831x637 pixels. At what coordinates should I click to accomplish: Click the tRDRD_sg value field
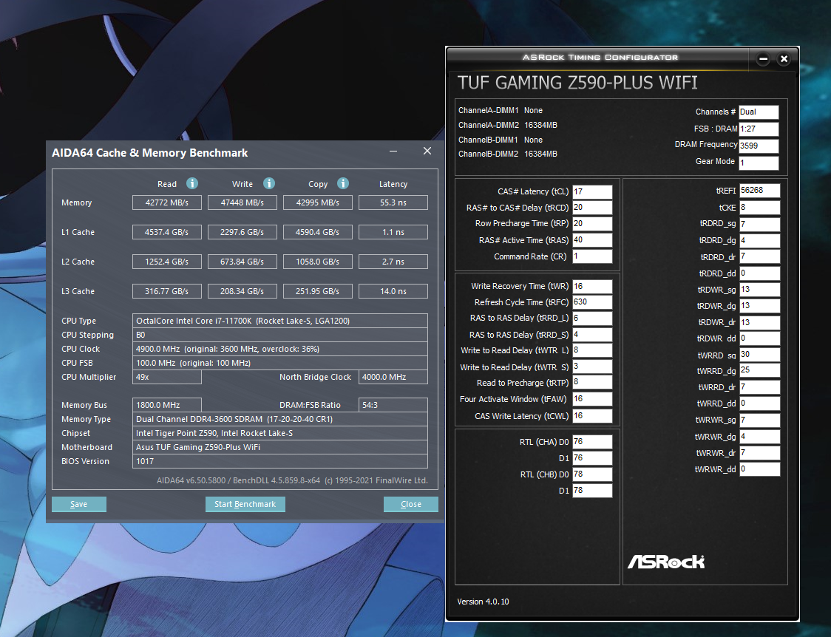[x=760, y=224]
